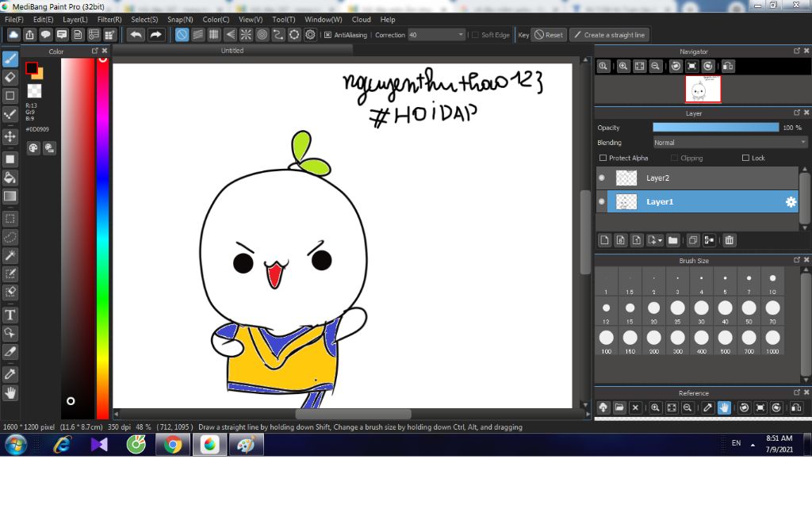Delete layer with trash icon

coord(730,240)
